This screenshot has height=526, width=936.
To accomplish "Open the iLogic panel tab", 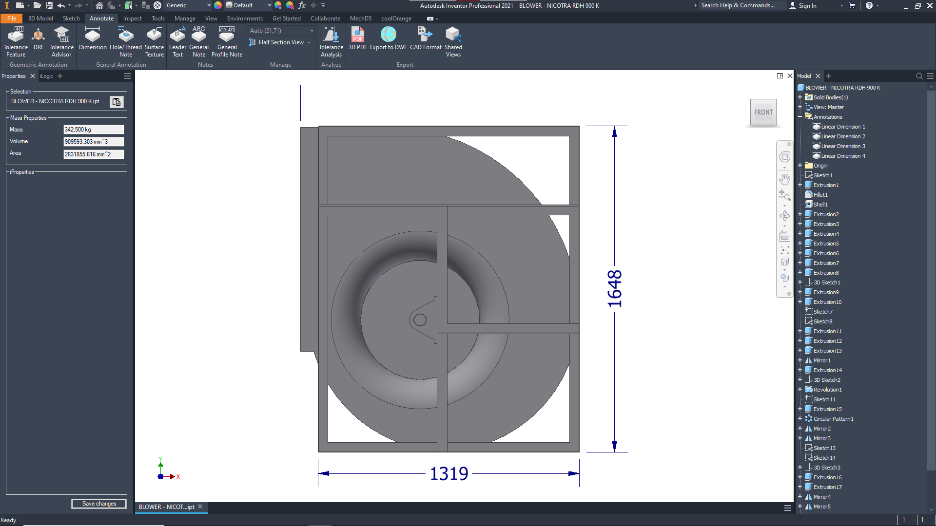I will pyautogui.click(x=47, y=76).
